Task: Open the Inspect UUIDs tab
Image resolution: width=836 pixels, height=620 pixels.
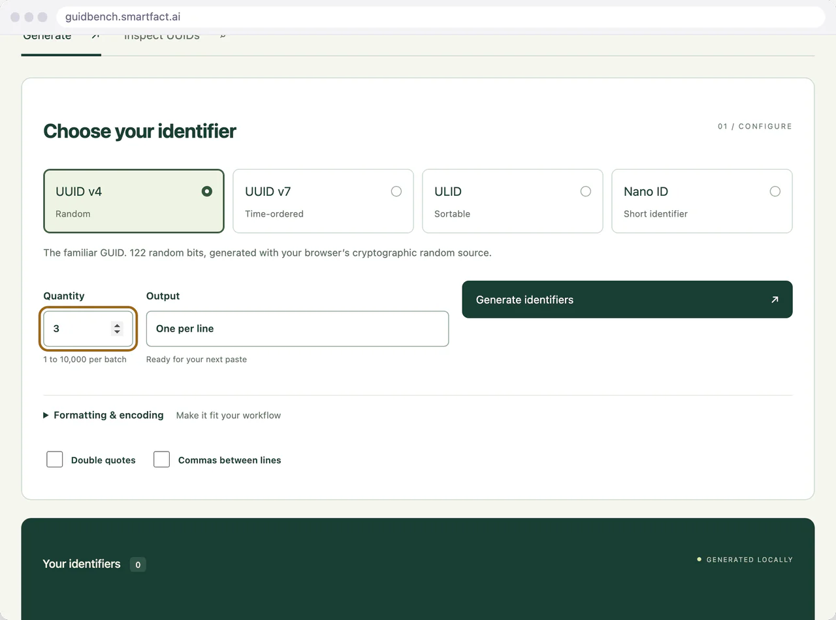Action: click(x=174, y=39)
